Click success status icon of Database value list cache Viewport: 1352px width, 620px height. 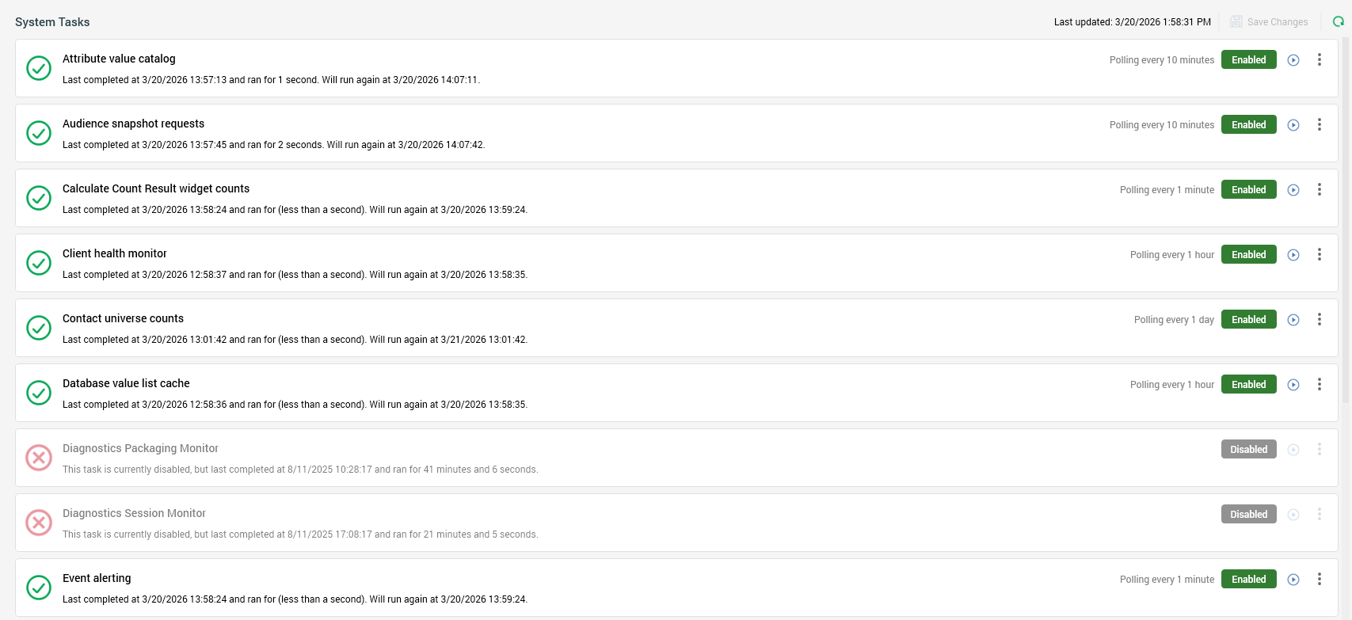tap(39, 393)
